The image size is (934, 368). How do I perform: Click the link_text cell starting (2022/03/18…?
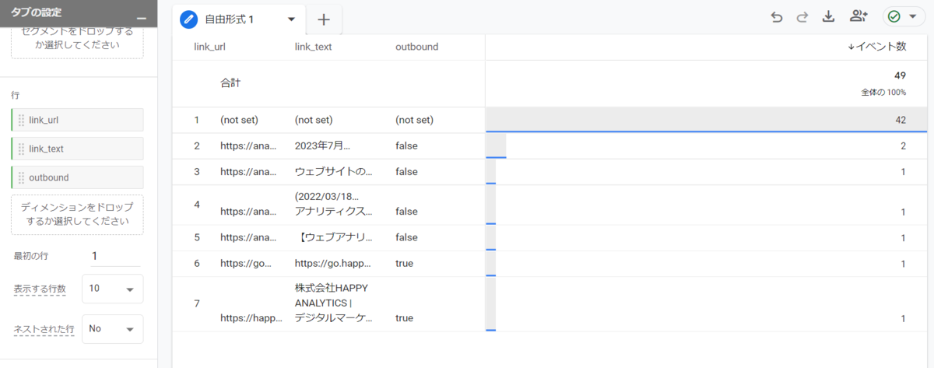[334, 204]
